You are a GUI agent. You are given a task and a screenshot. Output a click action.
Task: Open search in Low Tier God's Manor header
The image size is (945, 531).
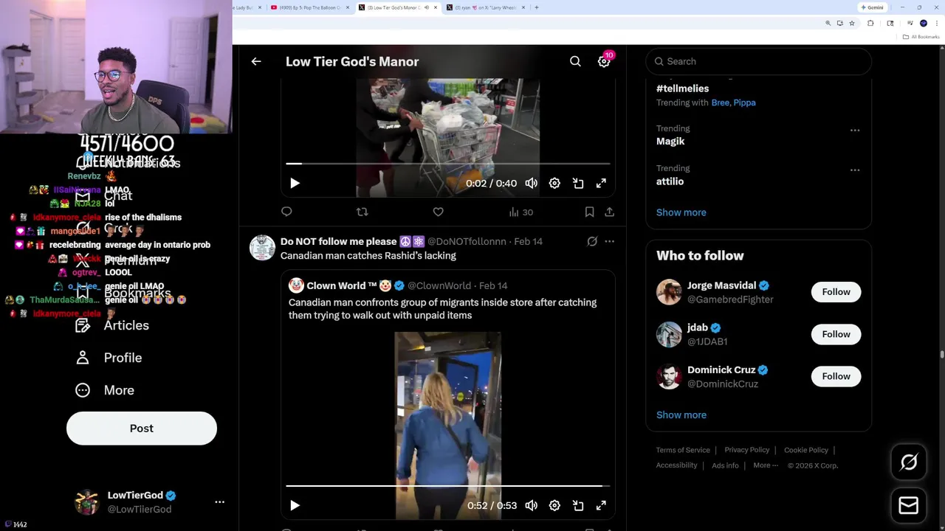(575, 61)
